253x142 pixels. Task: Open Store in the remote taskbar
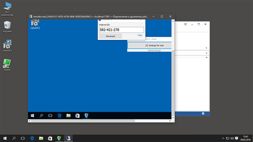pyautogui.click(x=77, y=115)
